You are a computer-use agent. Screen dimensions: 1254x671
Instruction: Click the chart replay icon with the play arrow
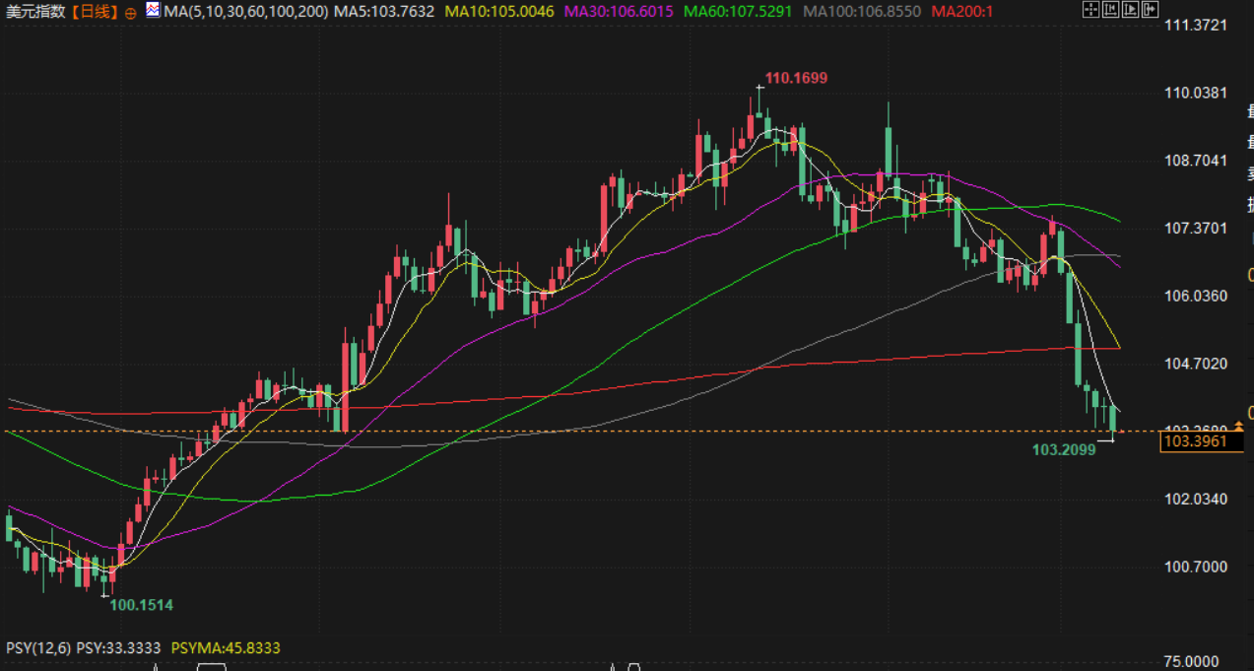coord(1130,10)
